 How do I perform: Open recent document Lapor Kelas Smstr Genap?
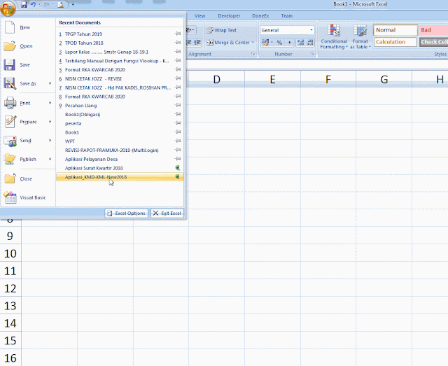(x=120, y=52)
